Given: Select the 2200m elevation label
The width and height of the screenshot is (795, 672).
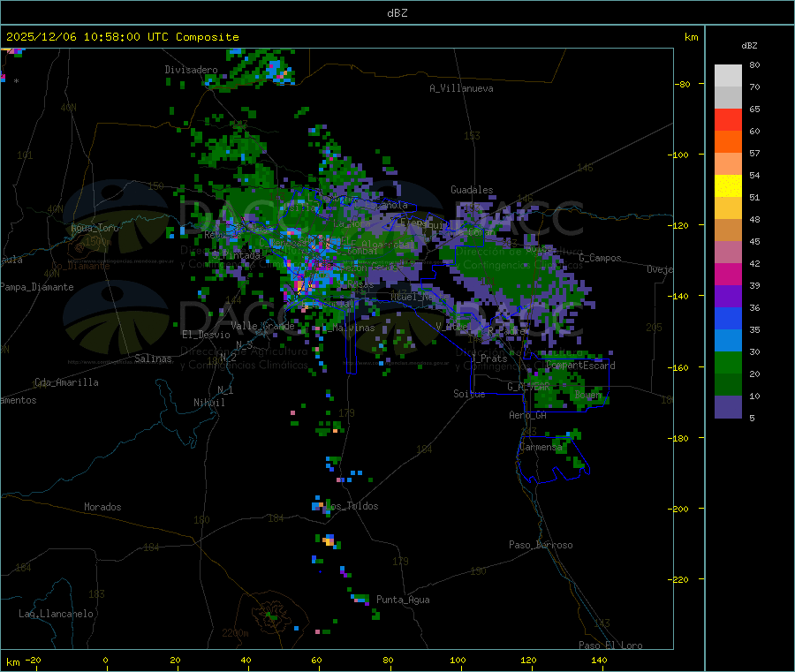Looking at the screenshot, I should tap(235, 633).
